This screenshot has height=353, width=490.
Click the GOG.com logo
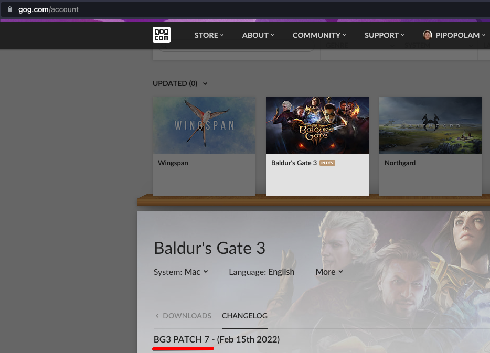(x=161, y=35)
